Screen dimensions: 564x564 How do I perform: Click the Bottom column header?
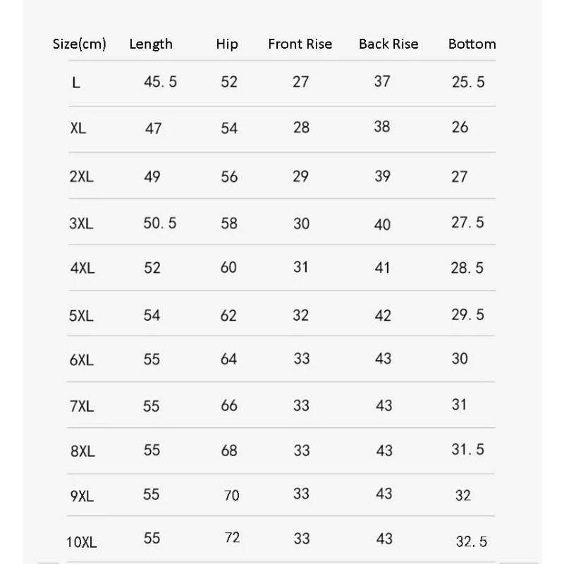tap(472, 44)
